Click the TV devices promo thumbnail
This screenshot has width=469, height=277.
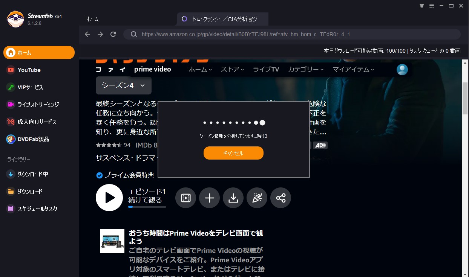112,241
